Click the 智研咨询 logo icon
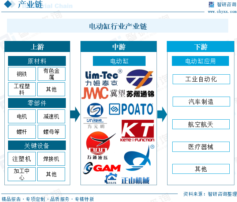Viewport: 237px width, 202px height. (x=211, y=4)
